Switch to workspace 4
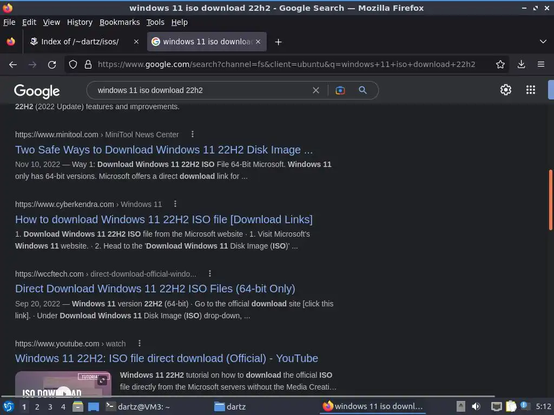The image size is (554, 415). tap(63, 407)
